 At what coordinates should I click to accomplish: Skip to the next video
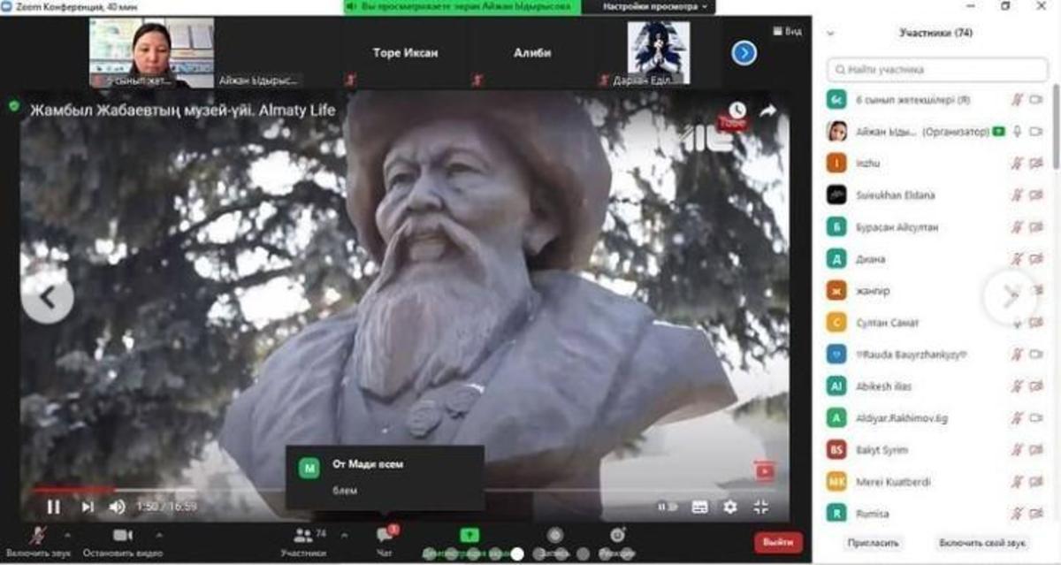point(88,507)
